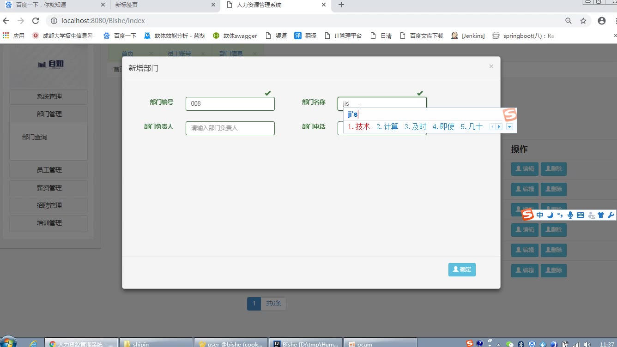Select candidate 3.及时

point(415,126)
